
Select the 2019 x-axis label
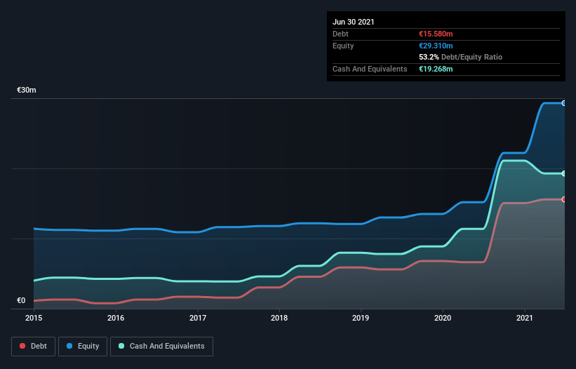click(x=361, y=318)
